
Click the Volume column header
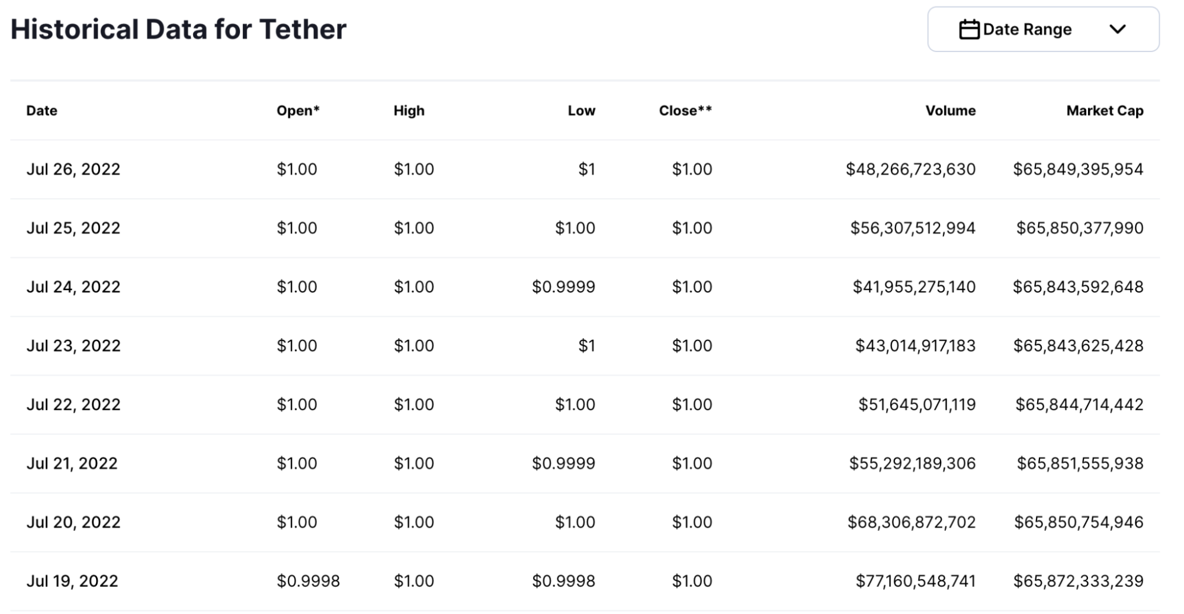950,111
